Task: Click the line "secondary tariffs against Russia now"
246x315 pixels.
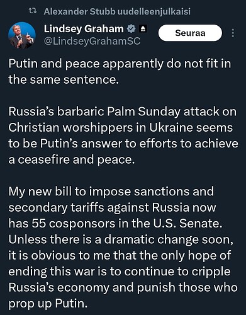Action: coord(112,207)
